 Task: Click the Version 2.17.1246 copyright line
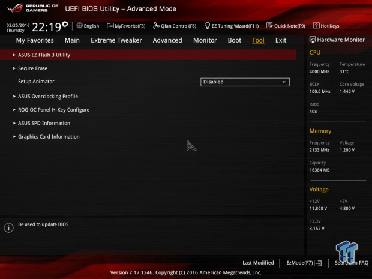click(x=186, y=272)
